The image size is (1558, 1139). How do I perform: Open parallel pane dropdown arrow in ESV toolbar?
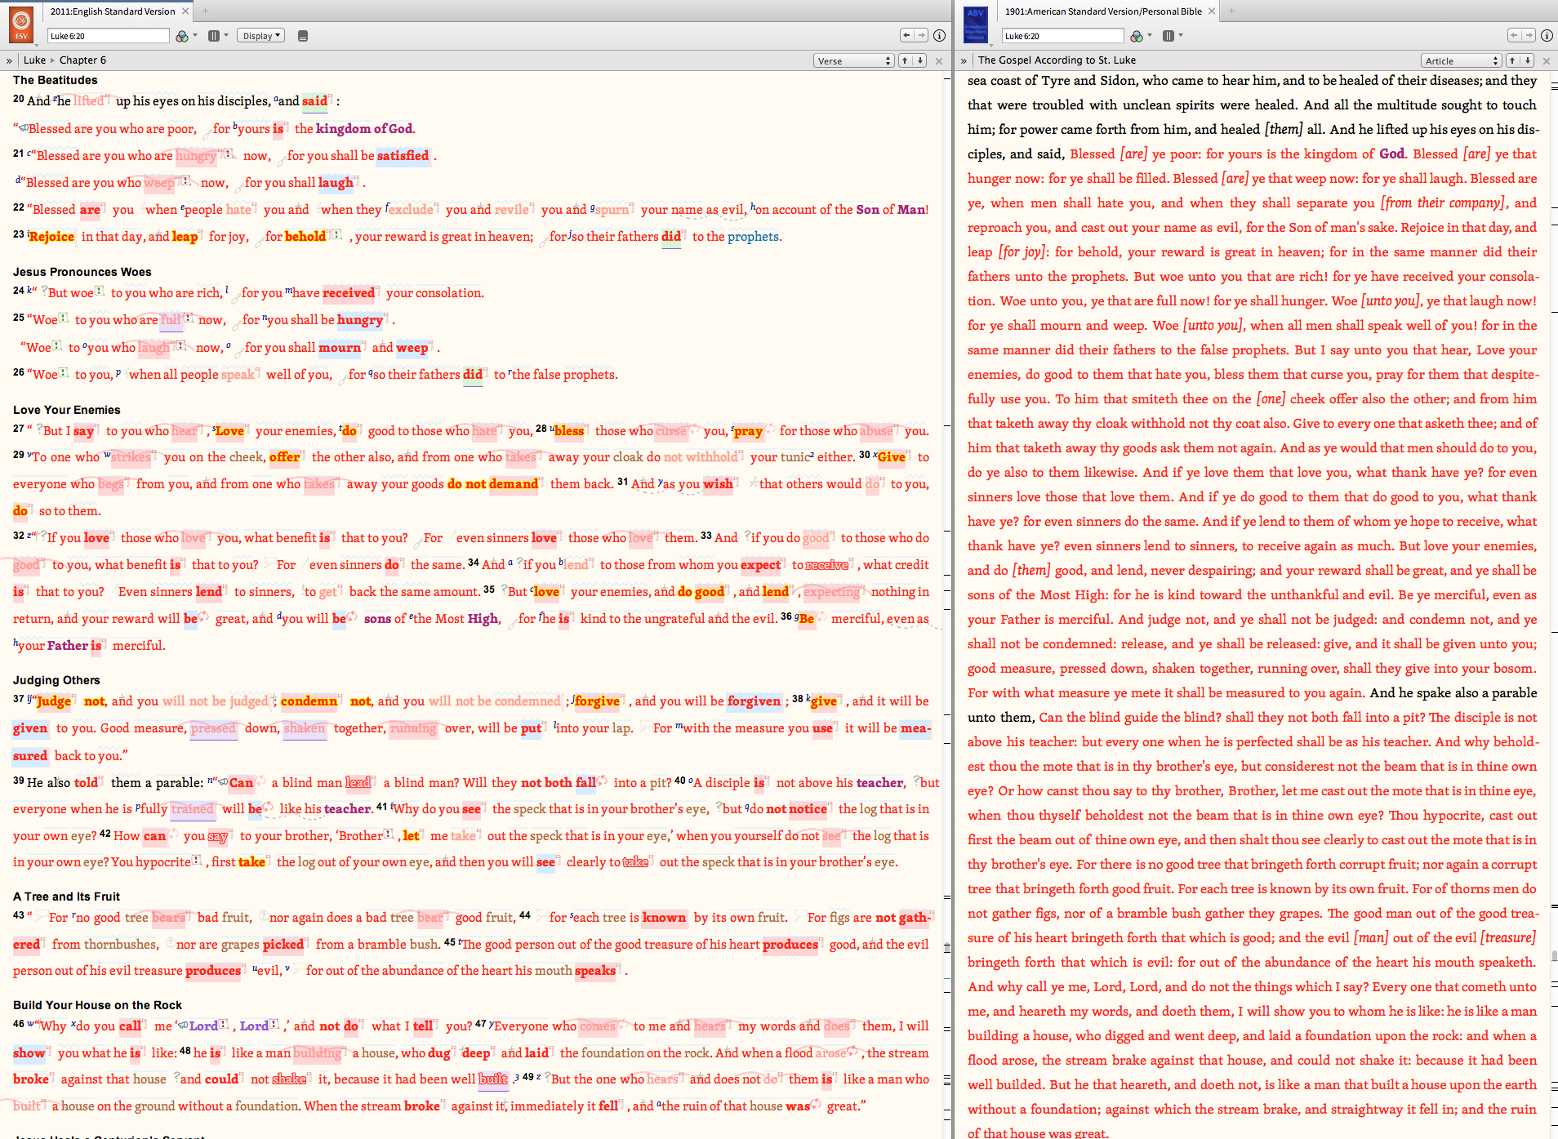tap(226, 36)
